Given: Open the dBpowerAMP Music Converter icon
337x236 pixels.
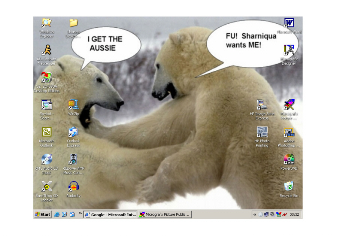Looking at the screenshot, I should click(73, 159).
